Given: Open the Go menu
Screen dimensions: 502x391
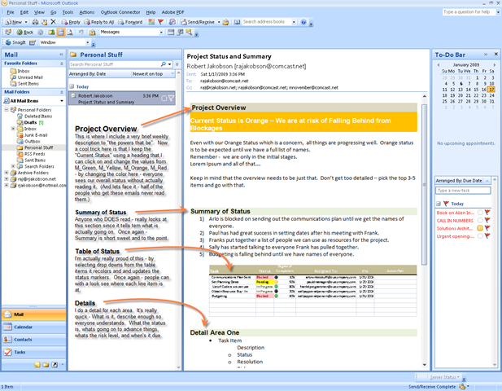Looking at the screenshot, I should pyautogui.click(x=53, y=12).
